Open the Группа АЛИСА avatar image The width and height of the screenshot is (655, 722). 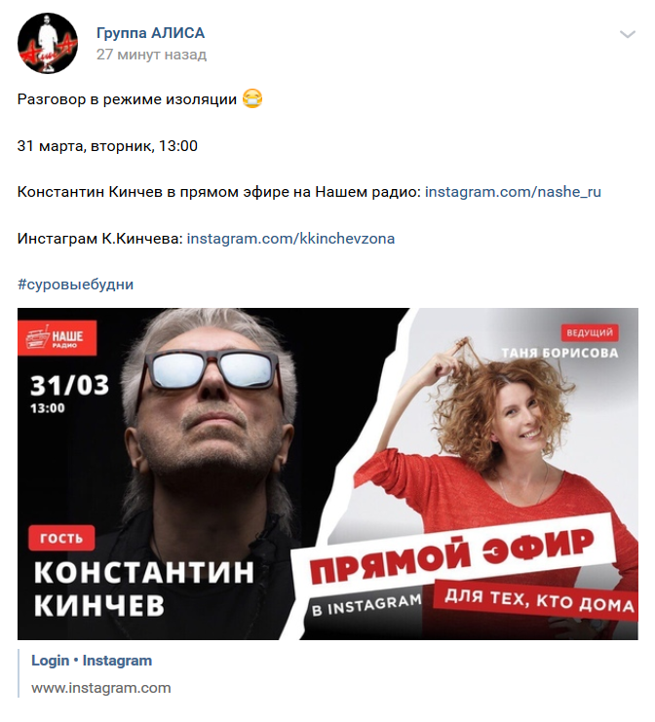click(48, 43)
